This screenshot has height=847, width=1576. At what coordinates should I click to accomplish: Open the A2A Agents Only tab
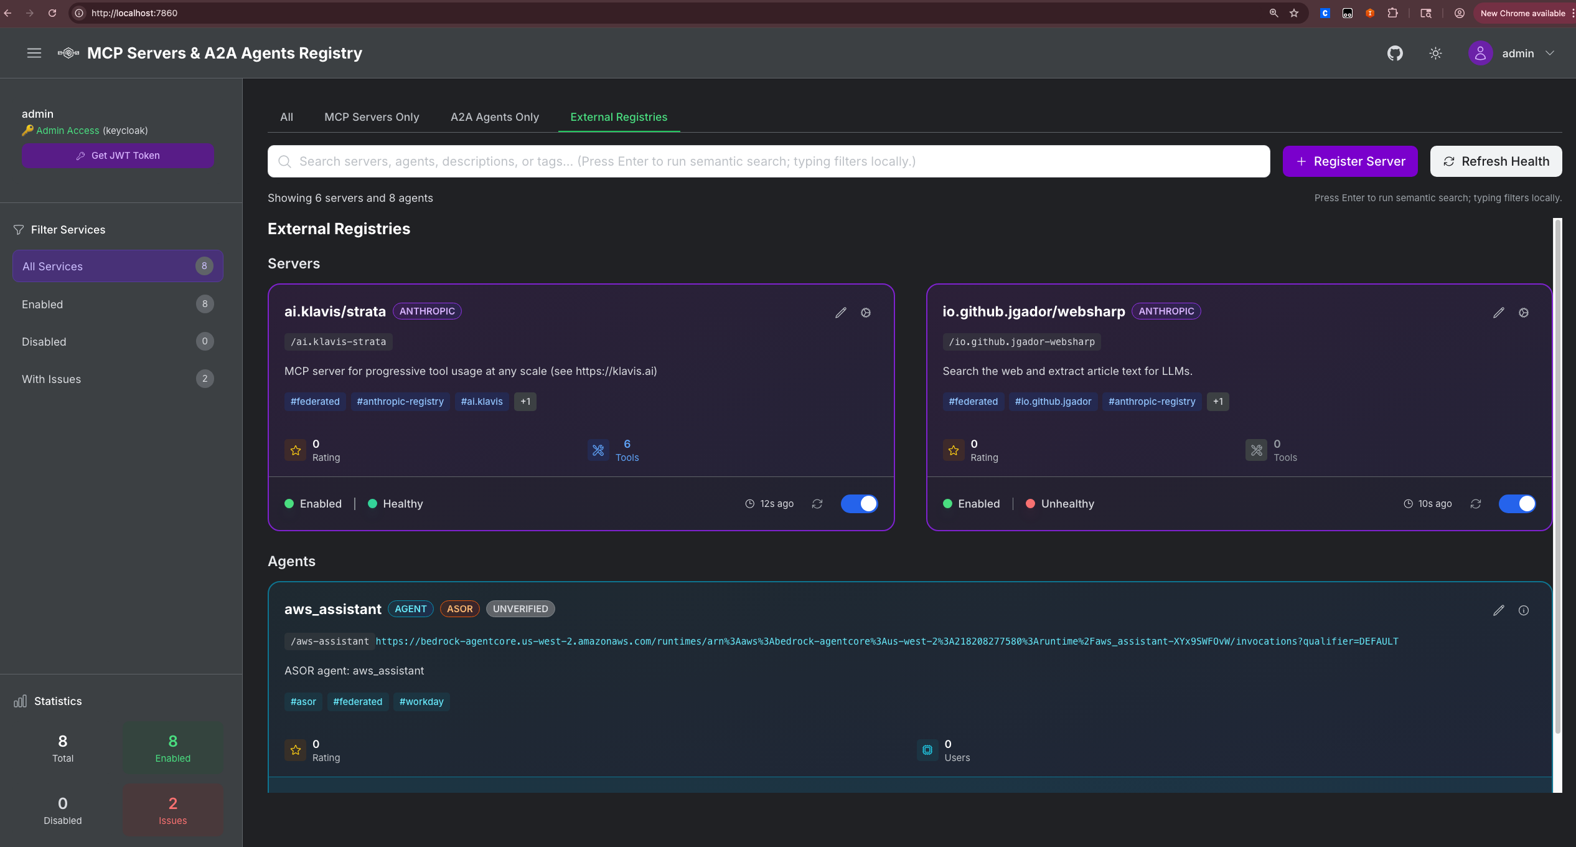494,117
